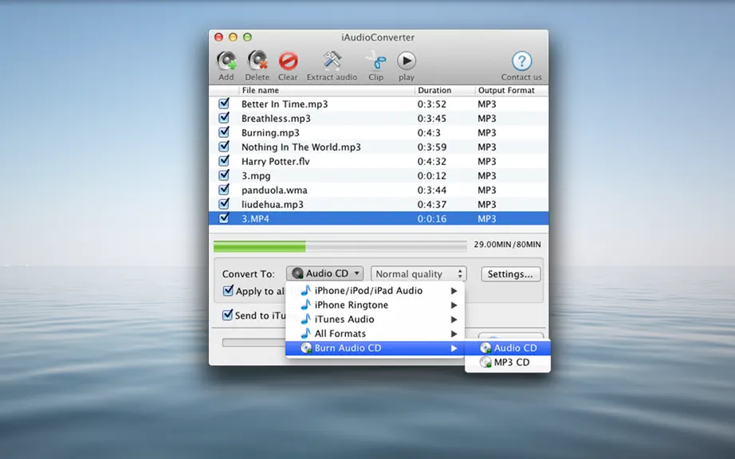Select the panduola.wma file row
Viewport: 735px width, 459px height.
click(x=379, y=190)
